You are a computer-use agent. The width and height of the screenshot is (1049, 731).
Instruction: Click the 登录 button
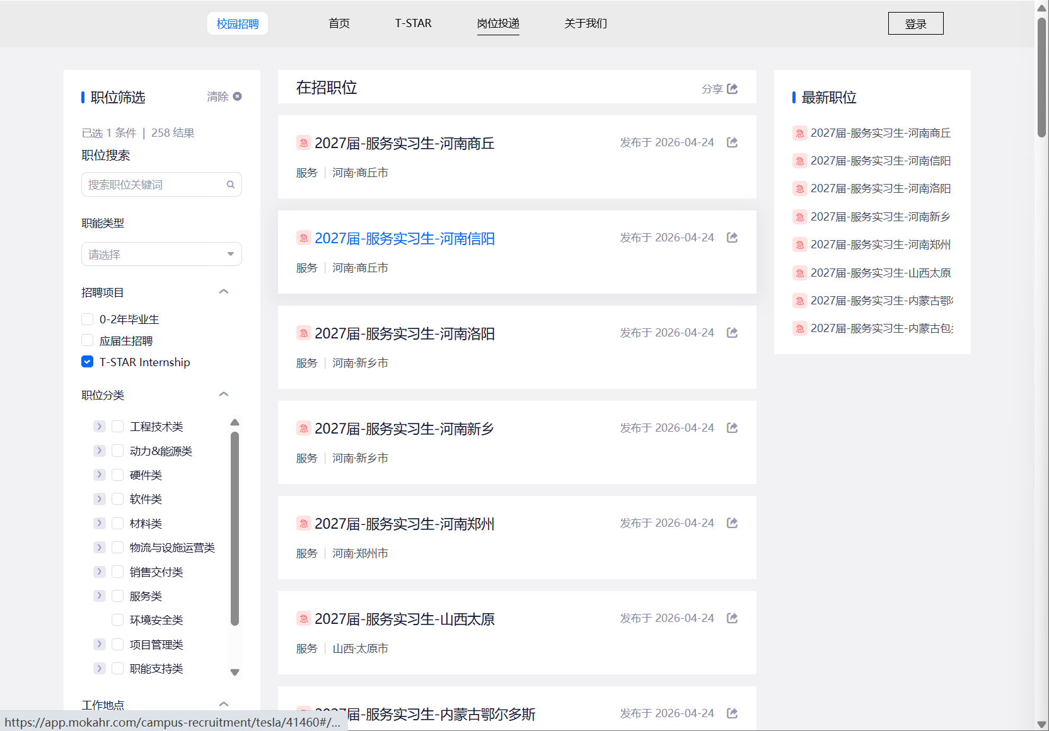[x=915, y=24]
